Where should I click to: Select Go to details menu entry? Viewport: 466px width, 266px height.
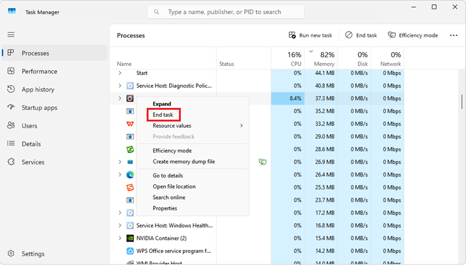(193, 175)
